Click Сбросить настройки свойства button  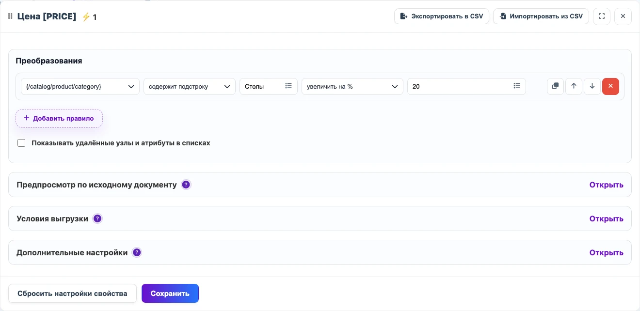click(72, 293)
